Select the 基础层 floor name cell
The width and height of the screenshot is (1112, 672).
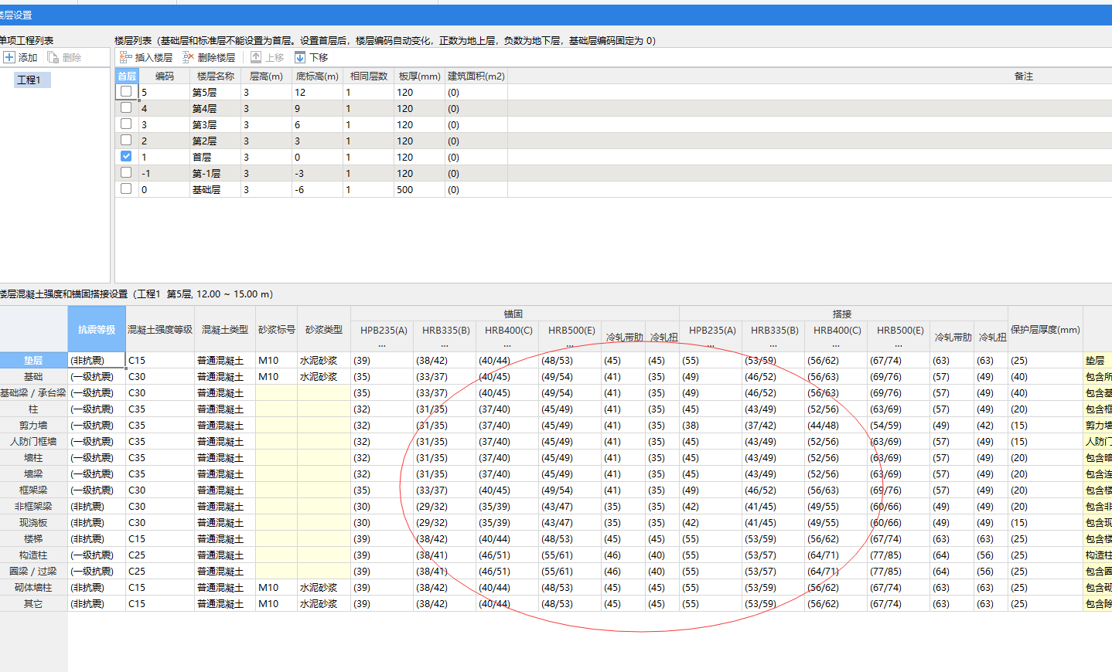216,190
